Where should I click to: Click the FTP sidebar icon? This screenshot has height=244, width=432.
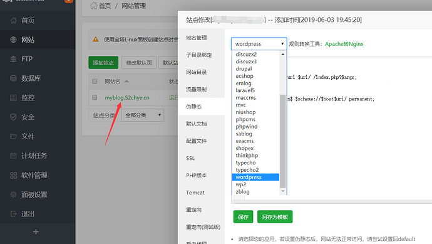coord(14,59)
